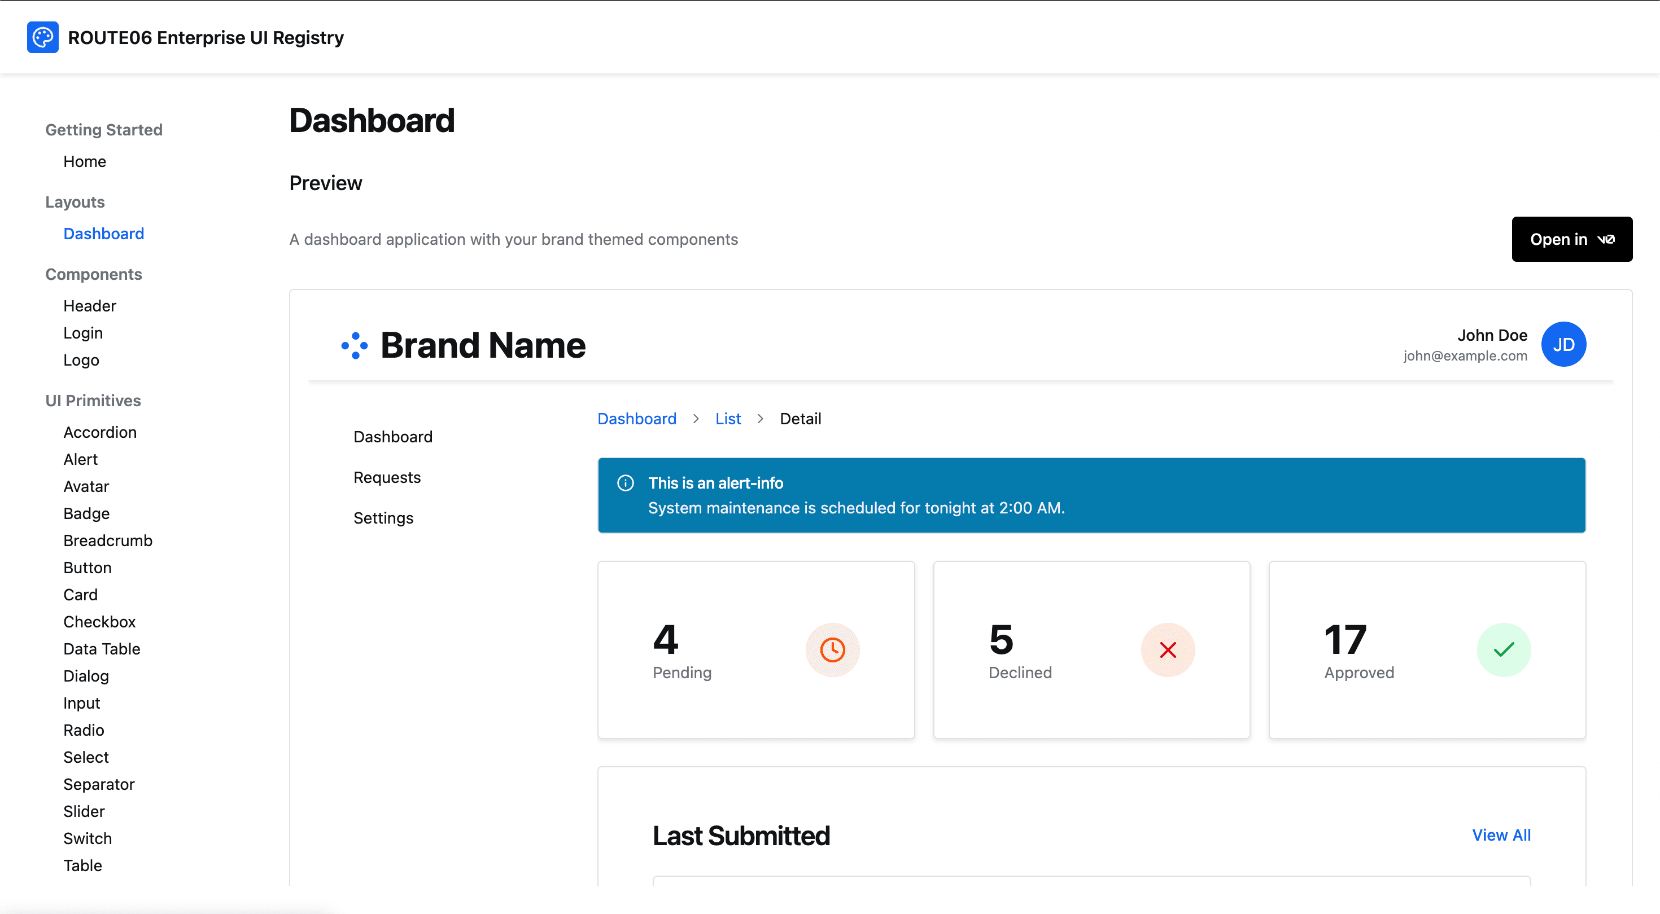The image size is (1660, 914).
Task: Open the Checkbox primitive page
Action: (99, 622)
